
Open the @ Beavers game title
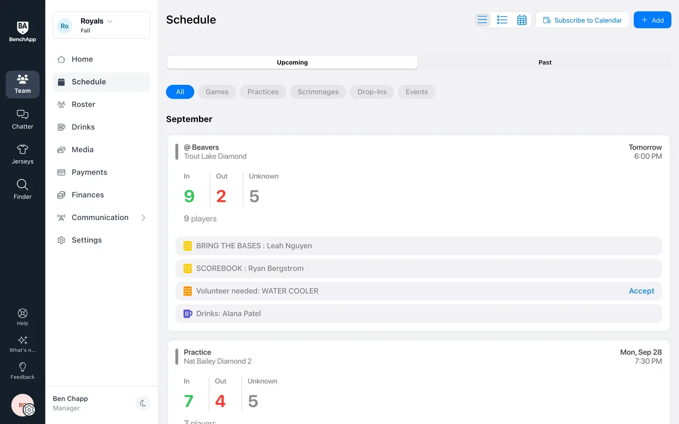click(x=201, y=148)
